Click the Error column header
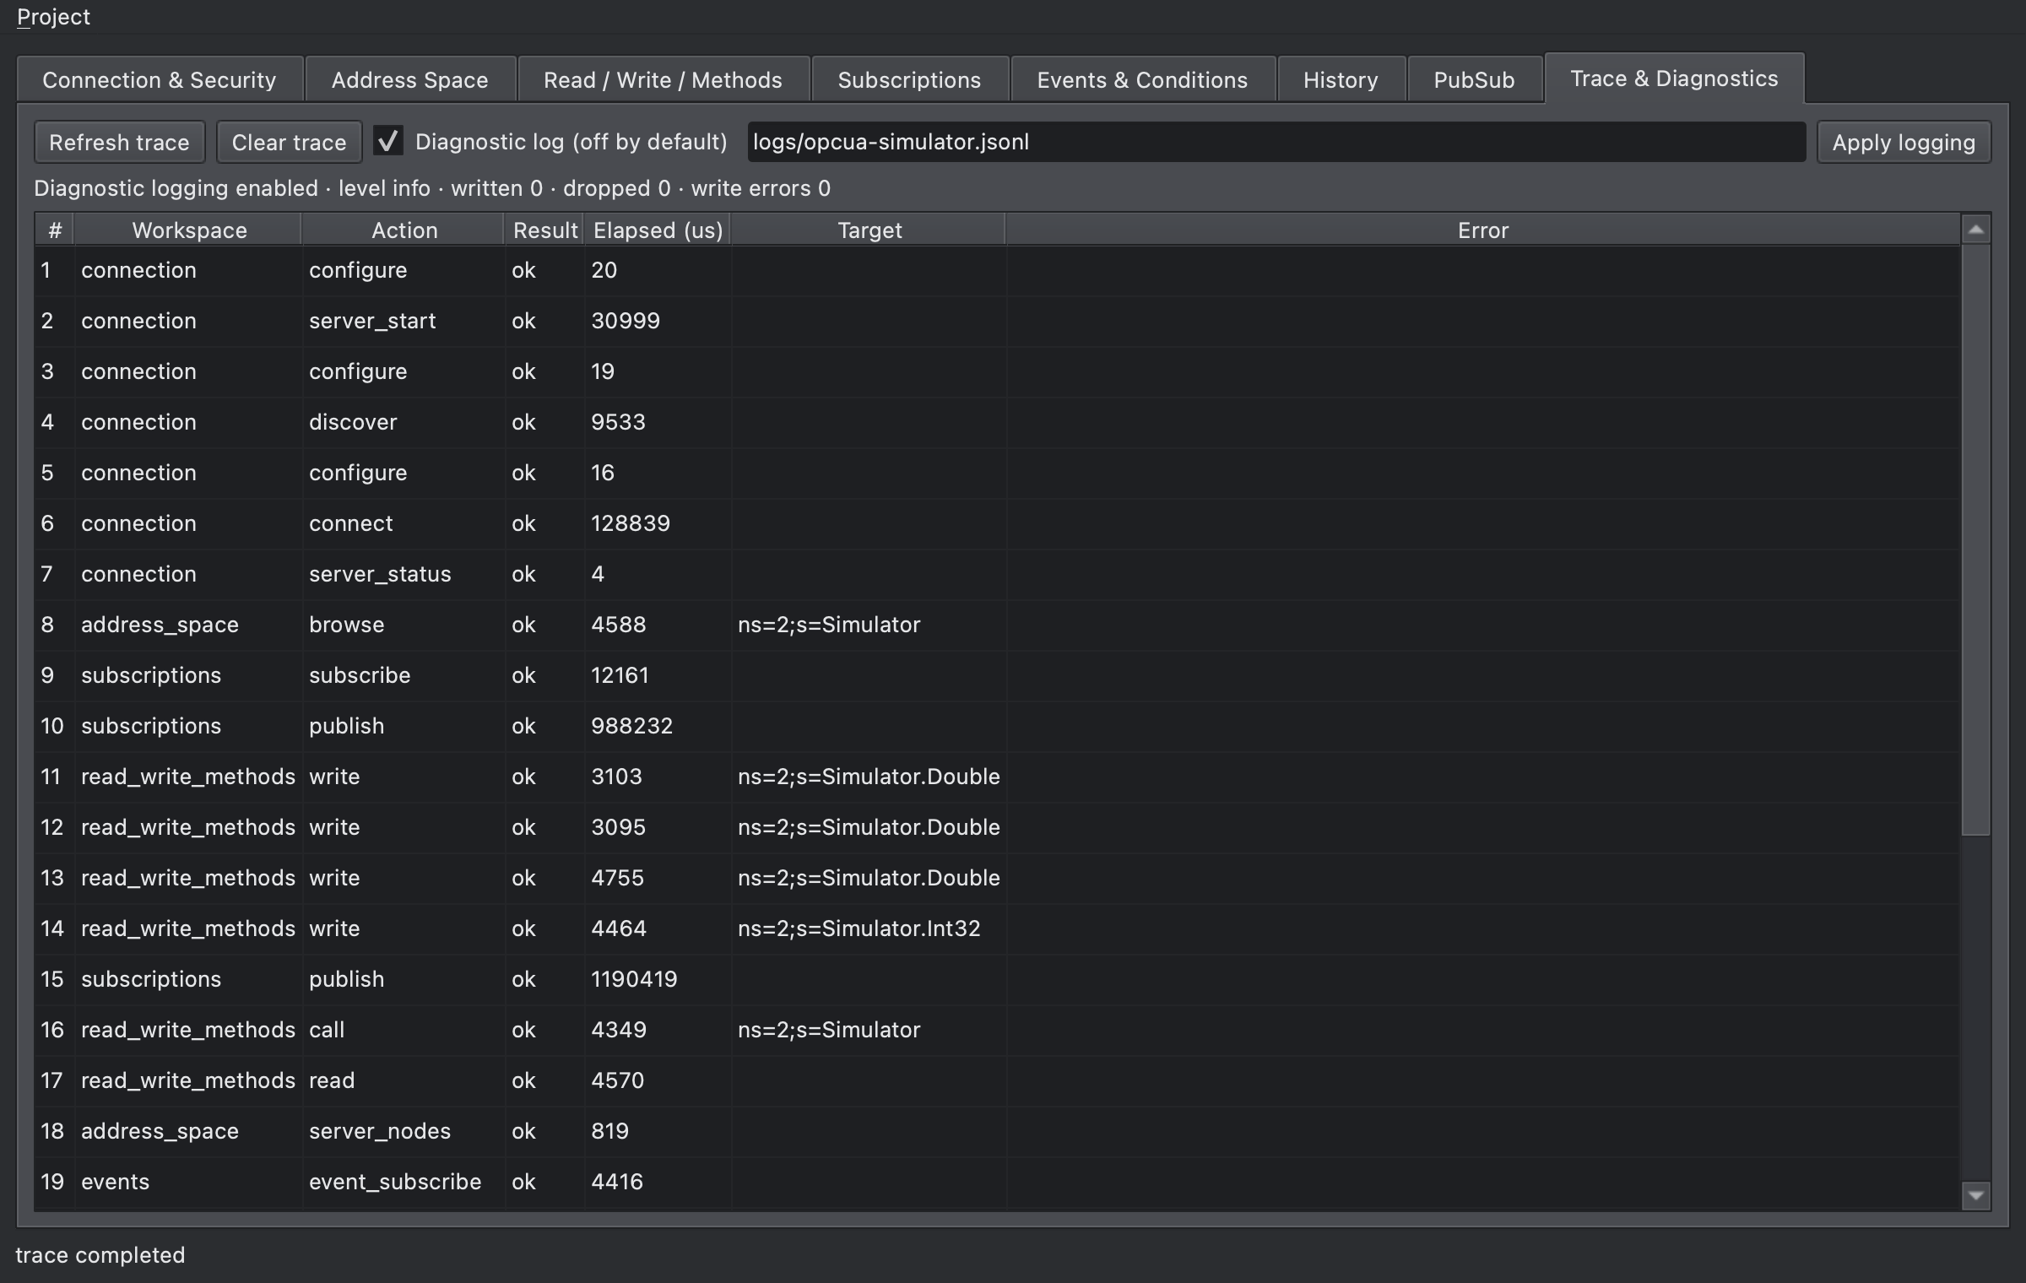This screenshot has height=1283, width=2026. point(1483,230)
